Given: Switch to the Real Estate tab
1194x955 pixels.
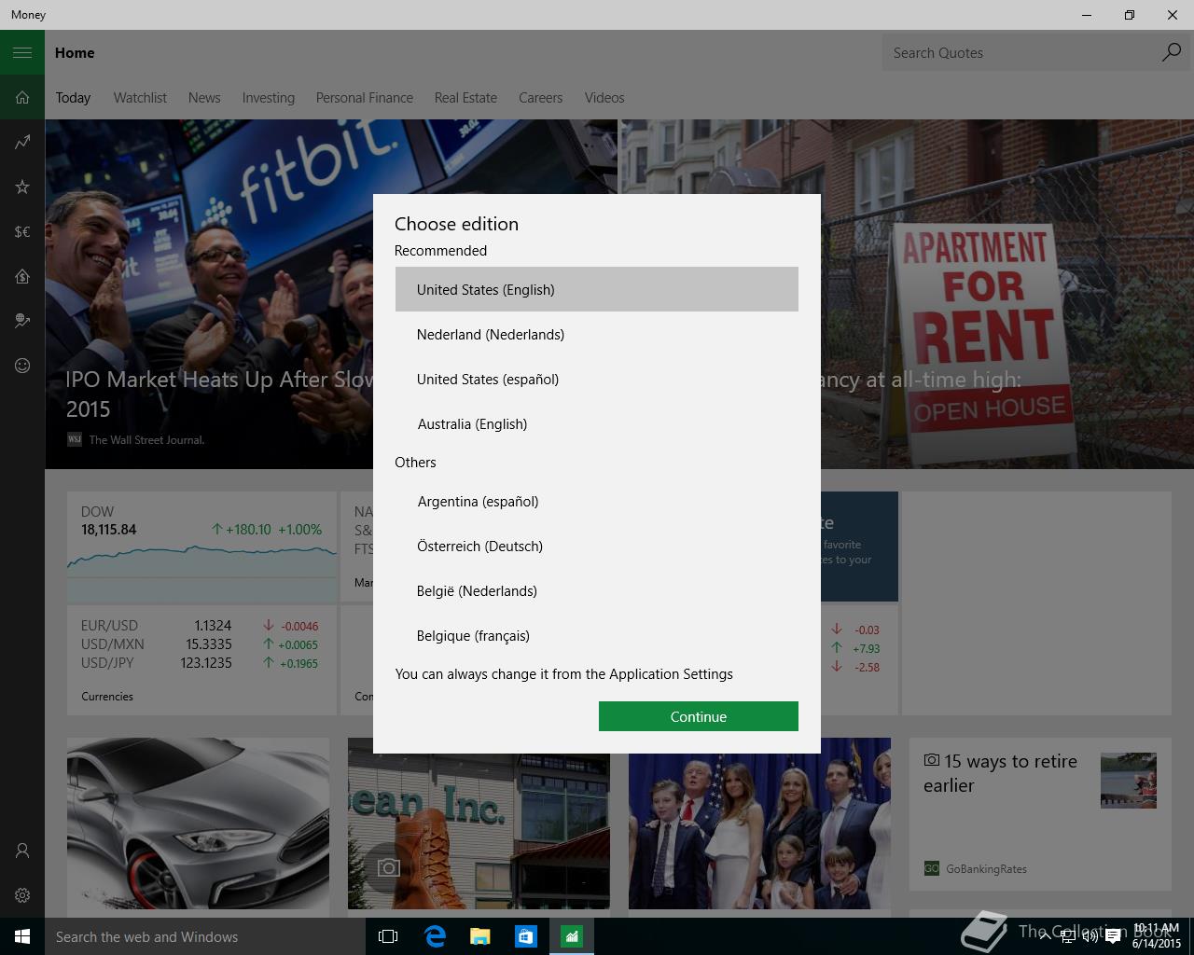Looking at the screenshot, I should click(x=465, y=97).
